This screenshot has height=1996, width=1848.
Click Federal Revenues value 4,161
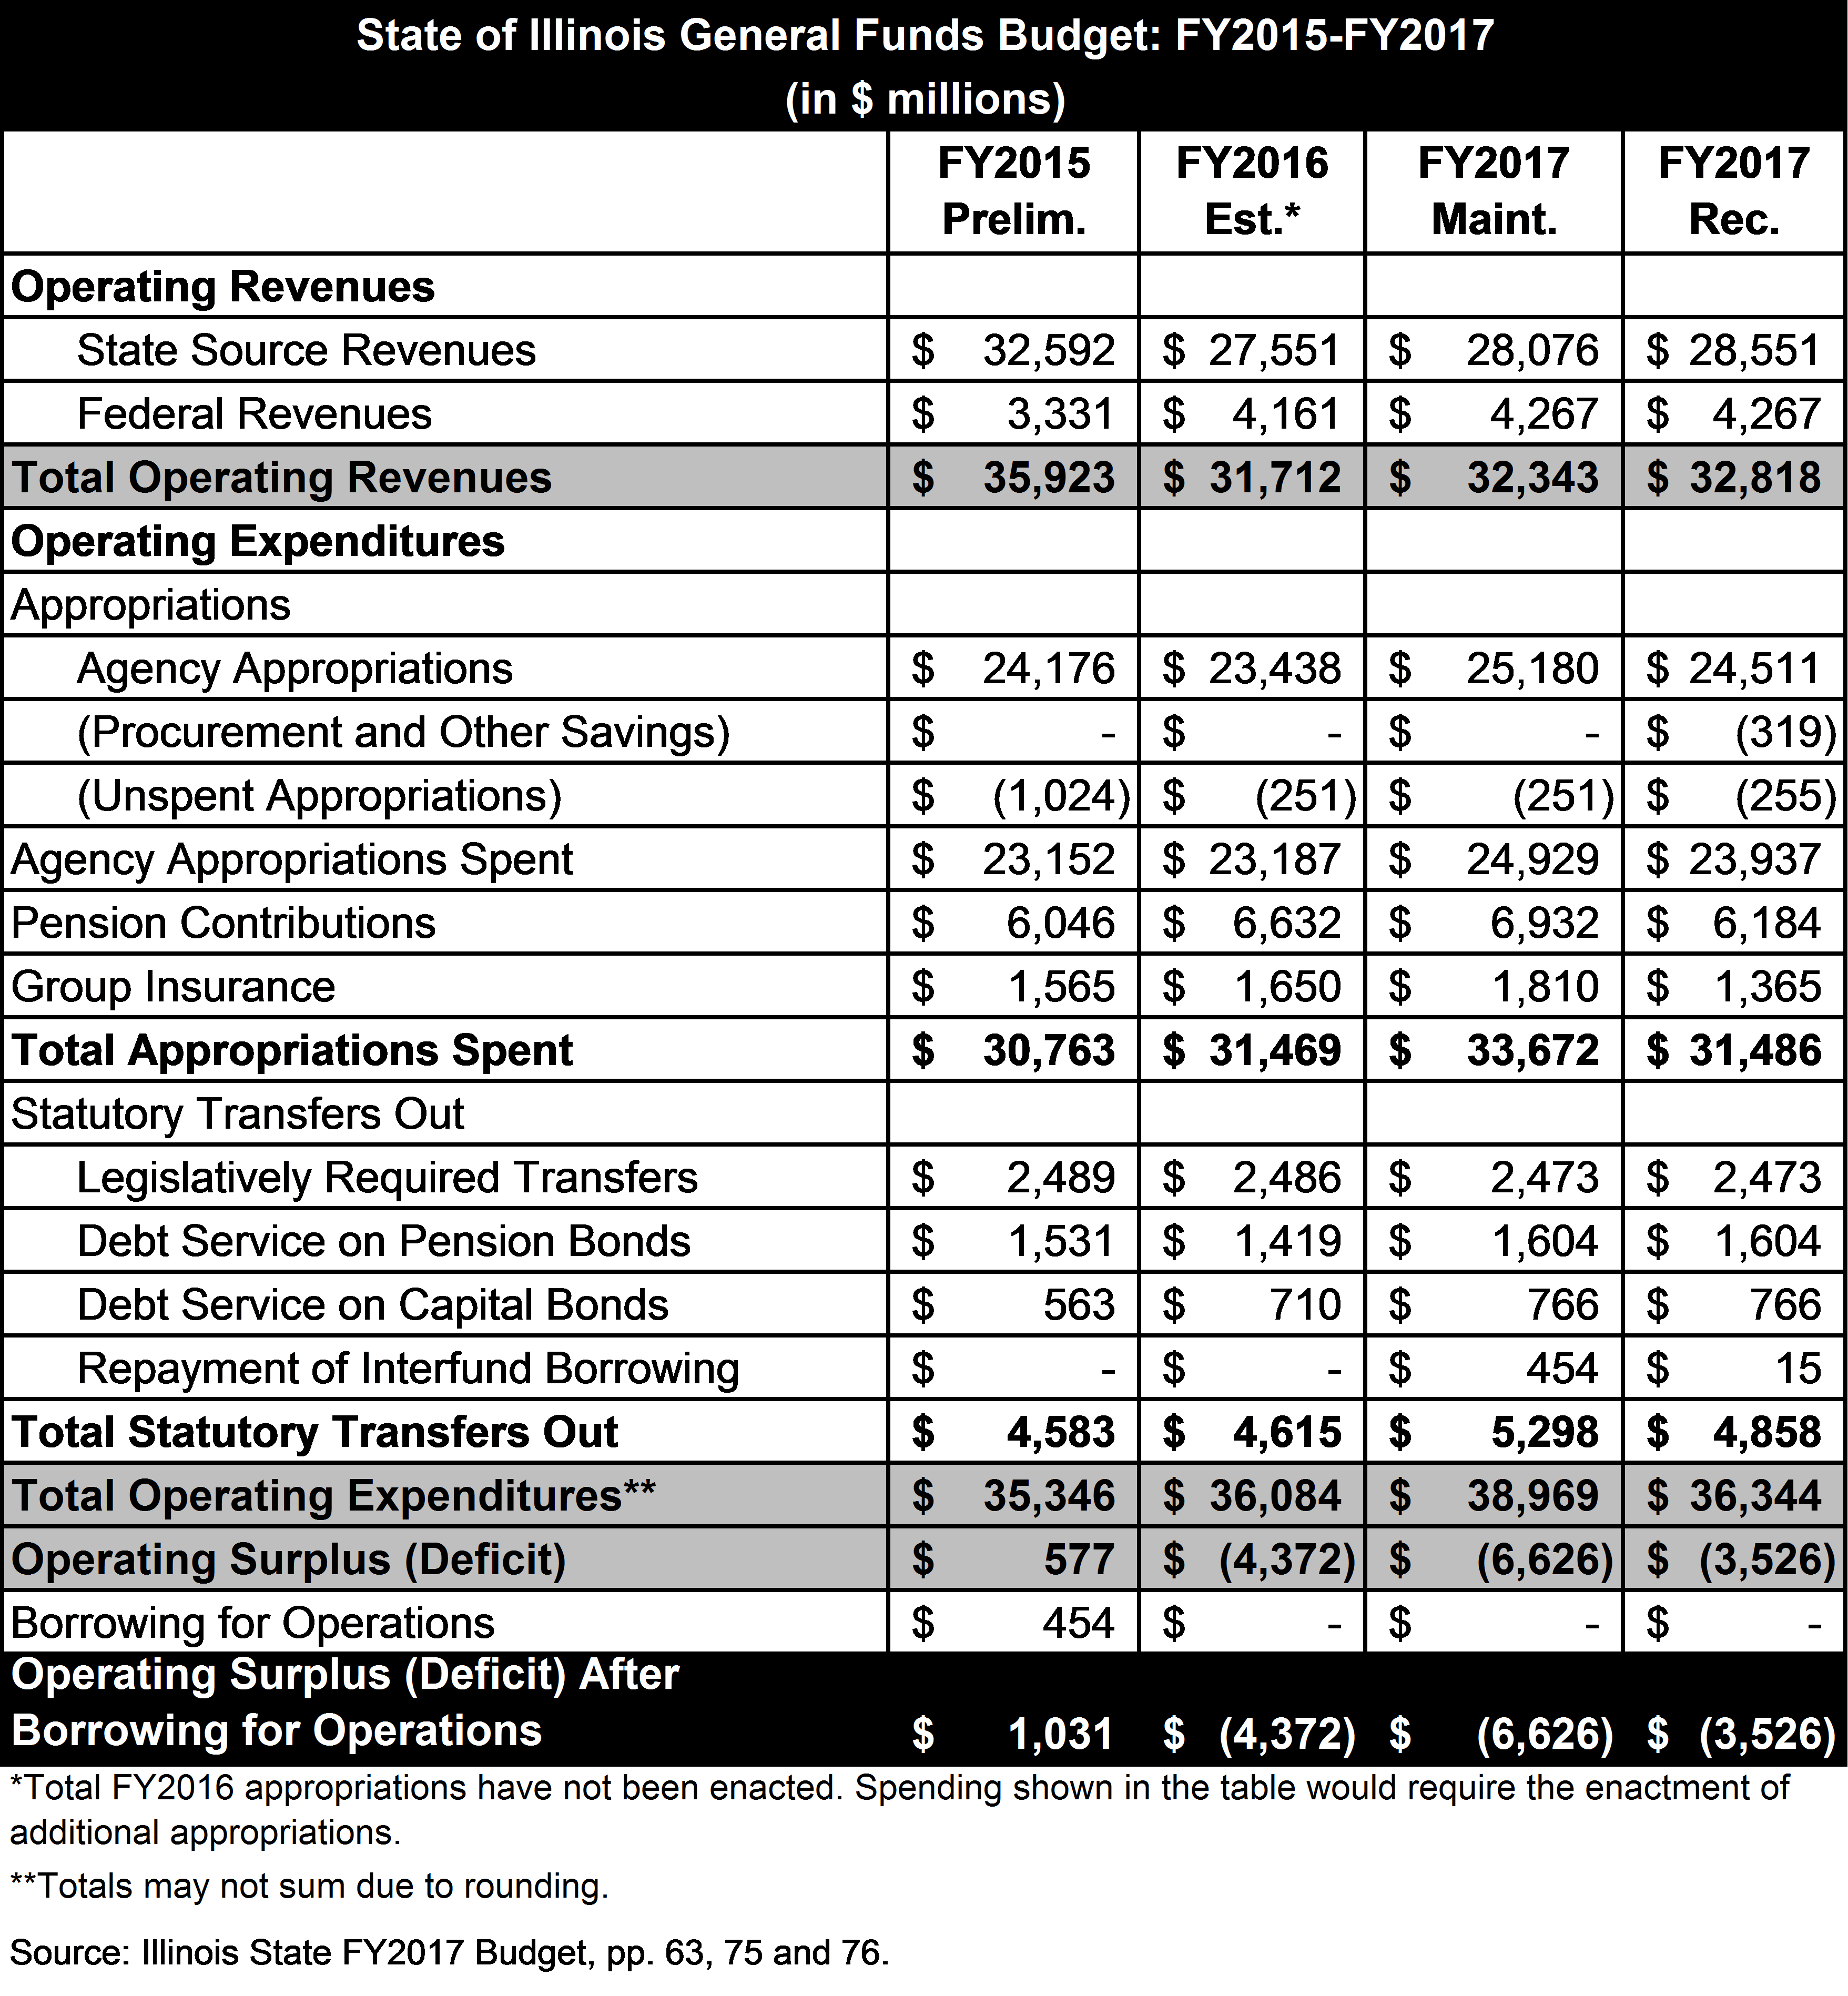click(x=1286, y=414)
